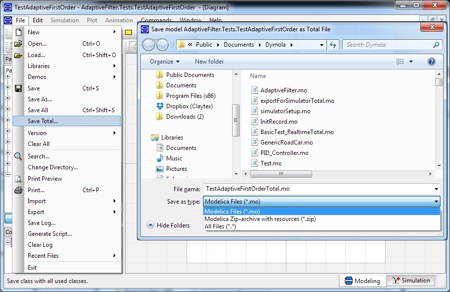Click the Dymola breadcrumb in address bar

[x=275, y=45]
